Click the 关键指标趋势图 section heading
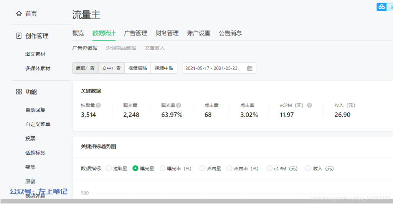 pyautogui.click(x=98, y=146)
